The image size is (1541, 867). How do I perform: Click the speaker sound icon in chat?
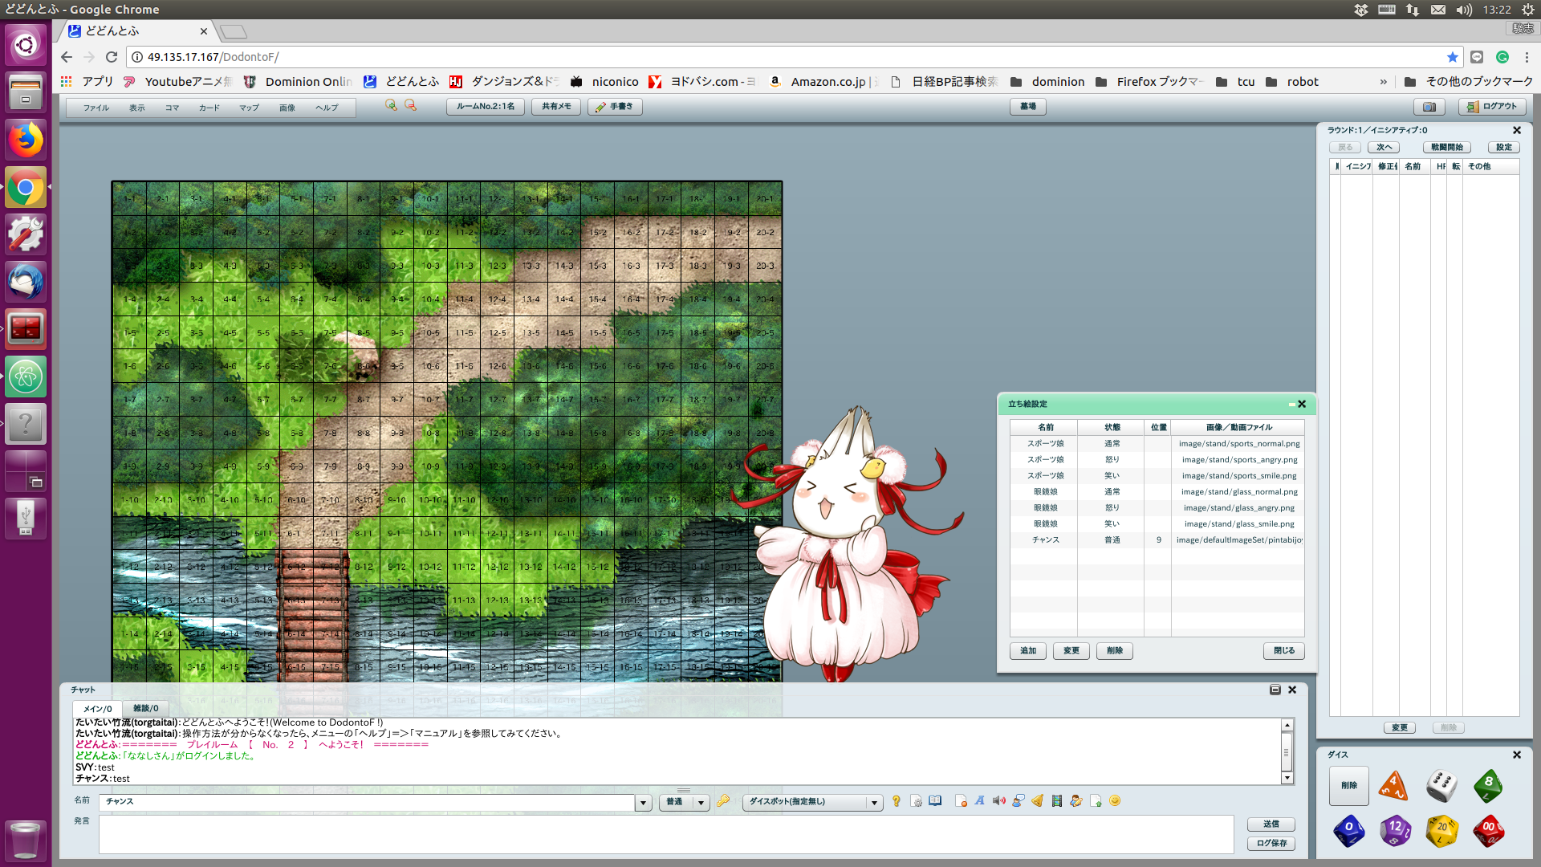998,800
